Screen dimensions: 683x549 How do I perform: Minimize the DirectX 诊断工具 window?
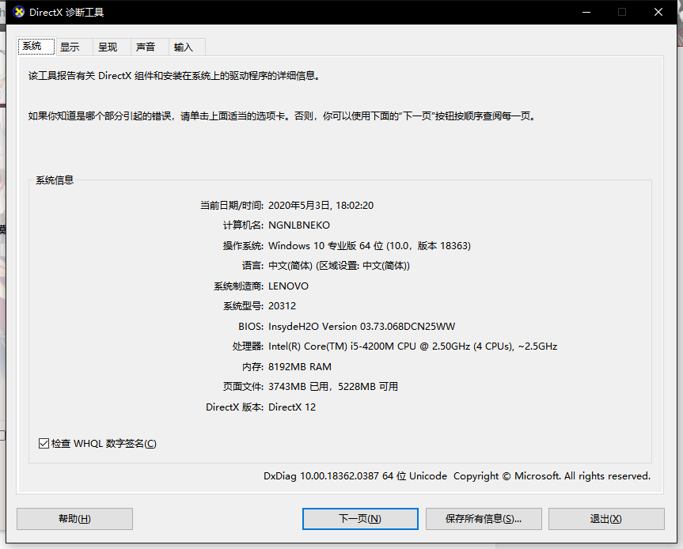586,12
